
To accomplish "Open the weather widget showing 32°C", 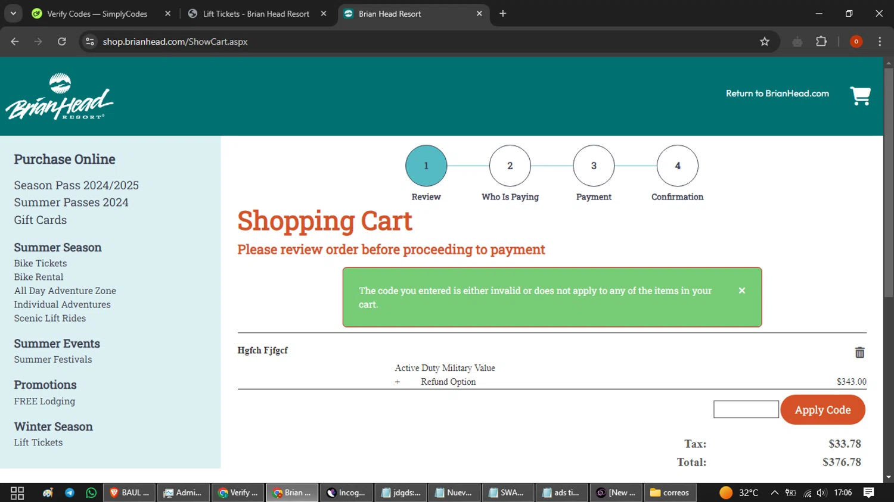I will tap(738, 492).
